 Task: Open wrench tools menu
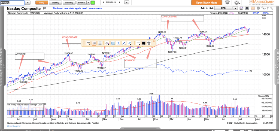coord(263,8)
